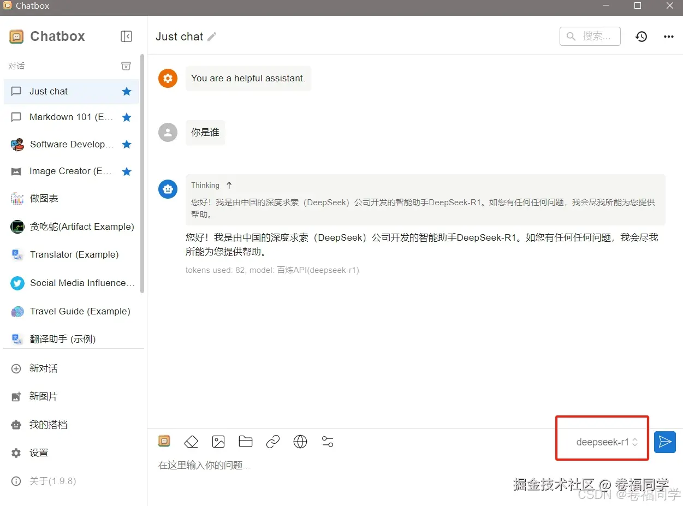Viewport: 683px width, 506px height.
Task: Click the 做图表 chart icon
Action: pos(17,199)
